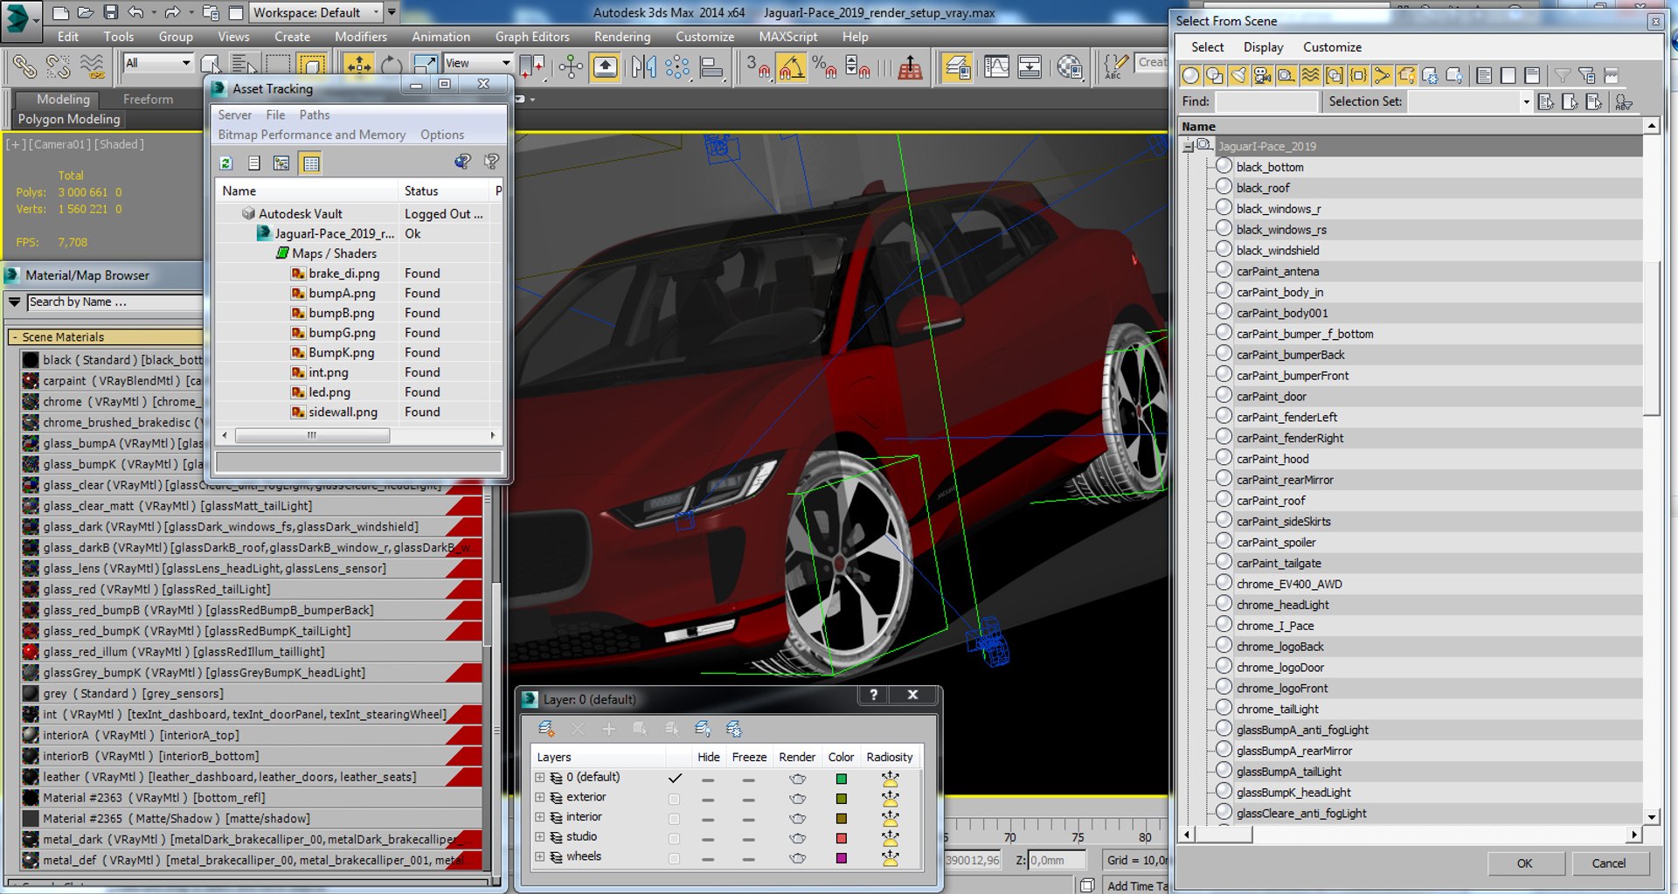Switch Asset Tracking to table view

click(x=311, y=163)
